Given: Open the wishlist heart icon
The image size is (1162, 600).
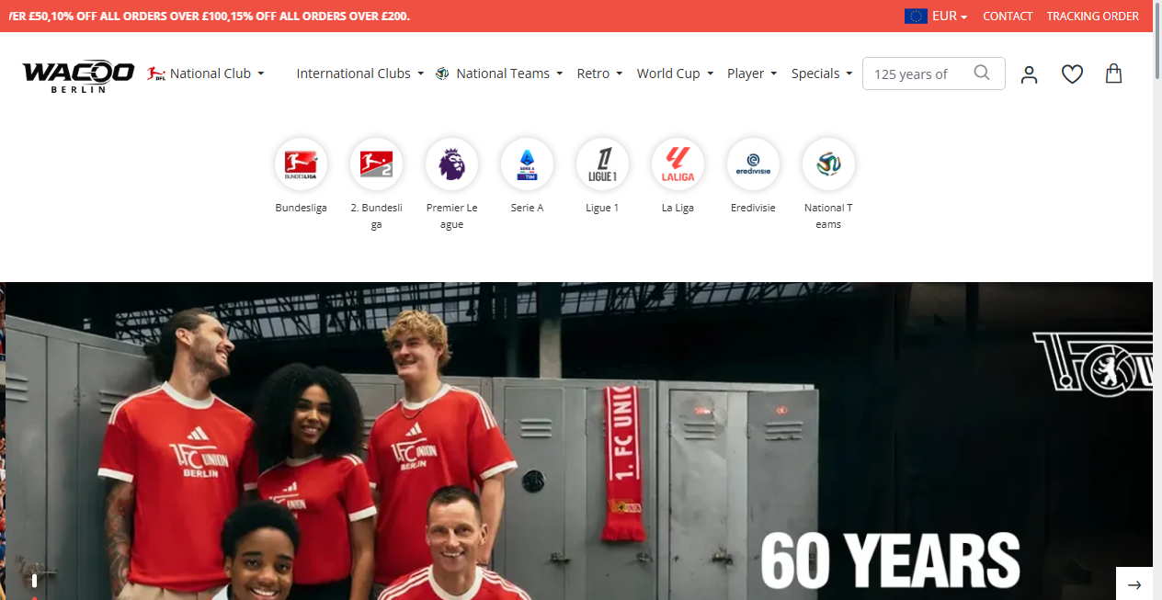Looking at the screenshot, I should tap(1072, 74).
